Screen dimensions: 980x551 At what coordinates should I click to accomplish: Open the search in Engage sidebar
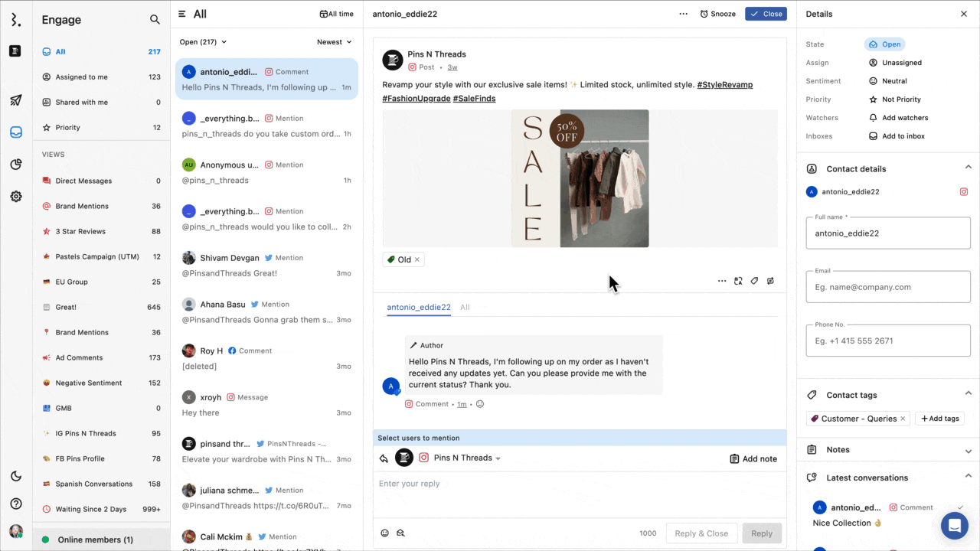[155, 20]
